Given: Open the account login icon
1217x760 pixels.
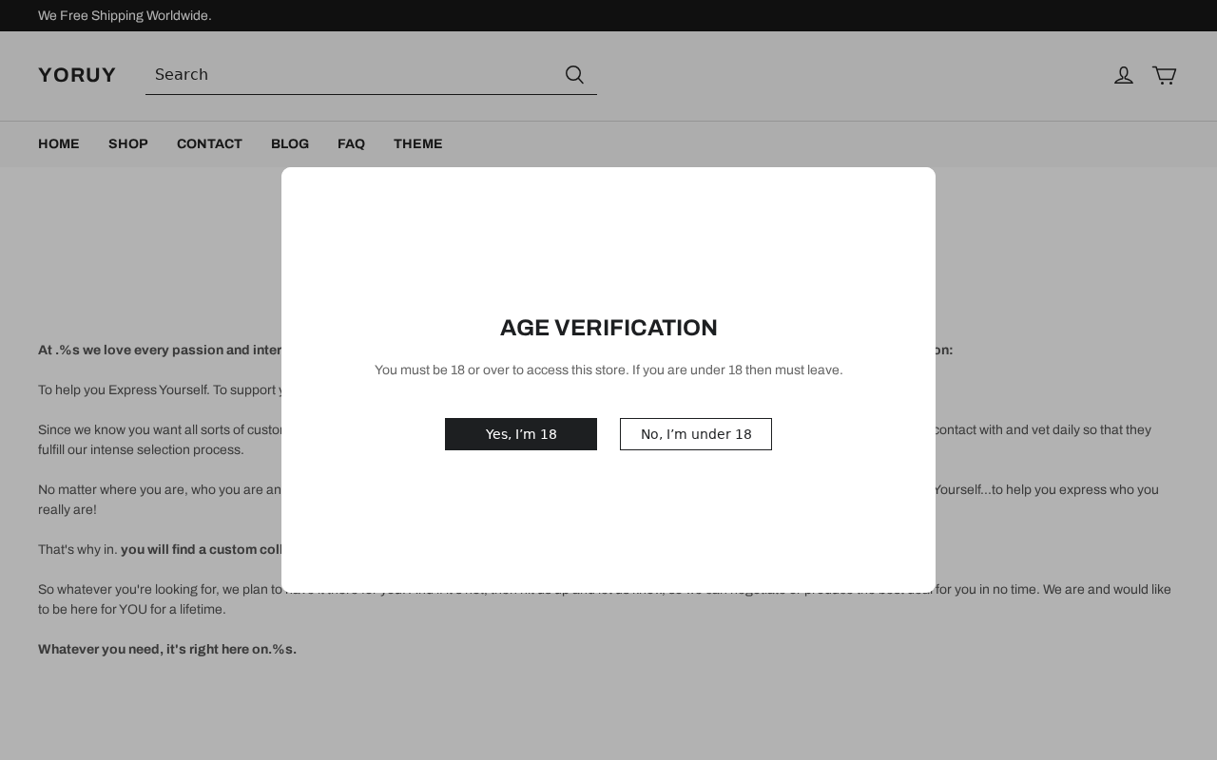Looking at the screenshot, I should coord(1124,75).
